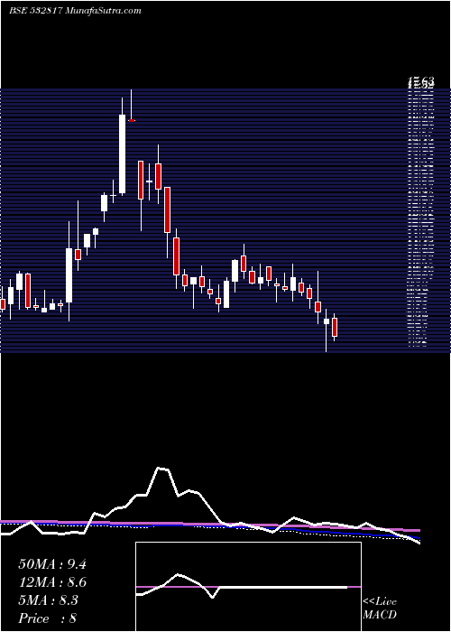Click inside the Live MACD inset chart
Image resolution: width=451 pixels, height=632 pixels.
click(248, 587)
